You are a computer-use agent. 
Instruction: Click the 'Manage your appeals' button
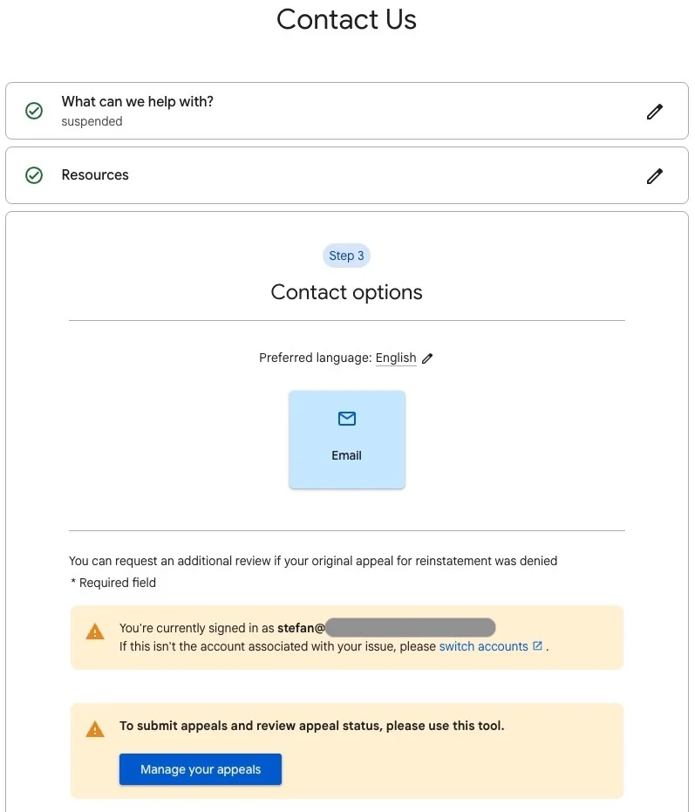pyautogui.click(x=201, y=769)
